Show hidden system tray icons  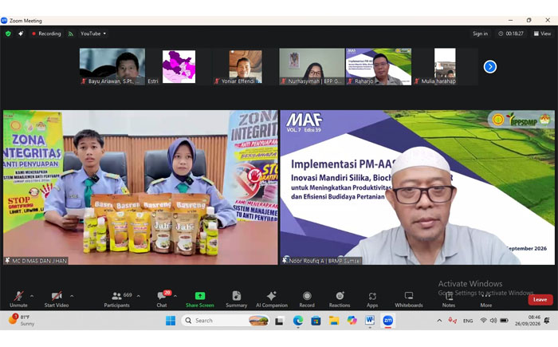click(439, 321)
